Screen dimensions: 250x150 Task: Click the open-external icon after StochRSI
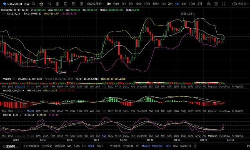pos(195,146)
